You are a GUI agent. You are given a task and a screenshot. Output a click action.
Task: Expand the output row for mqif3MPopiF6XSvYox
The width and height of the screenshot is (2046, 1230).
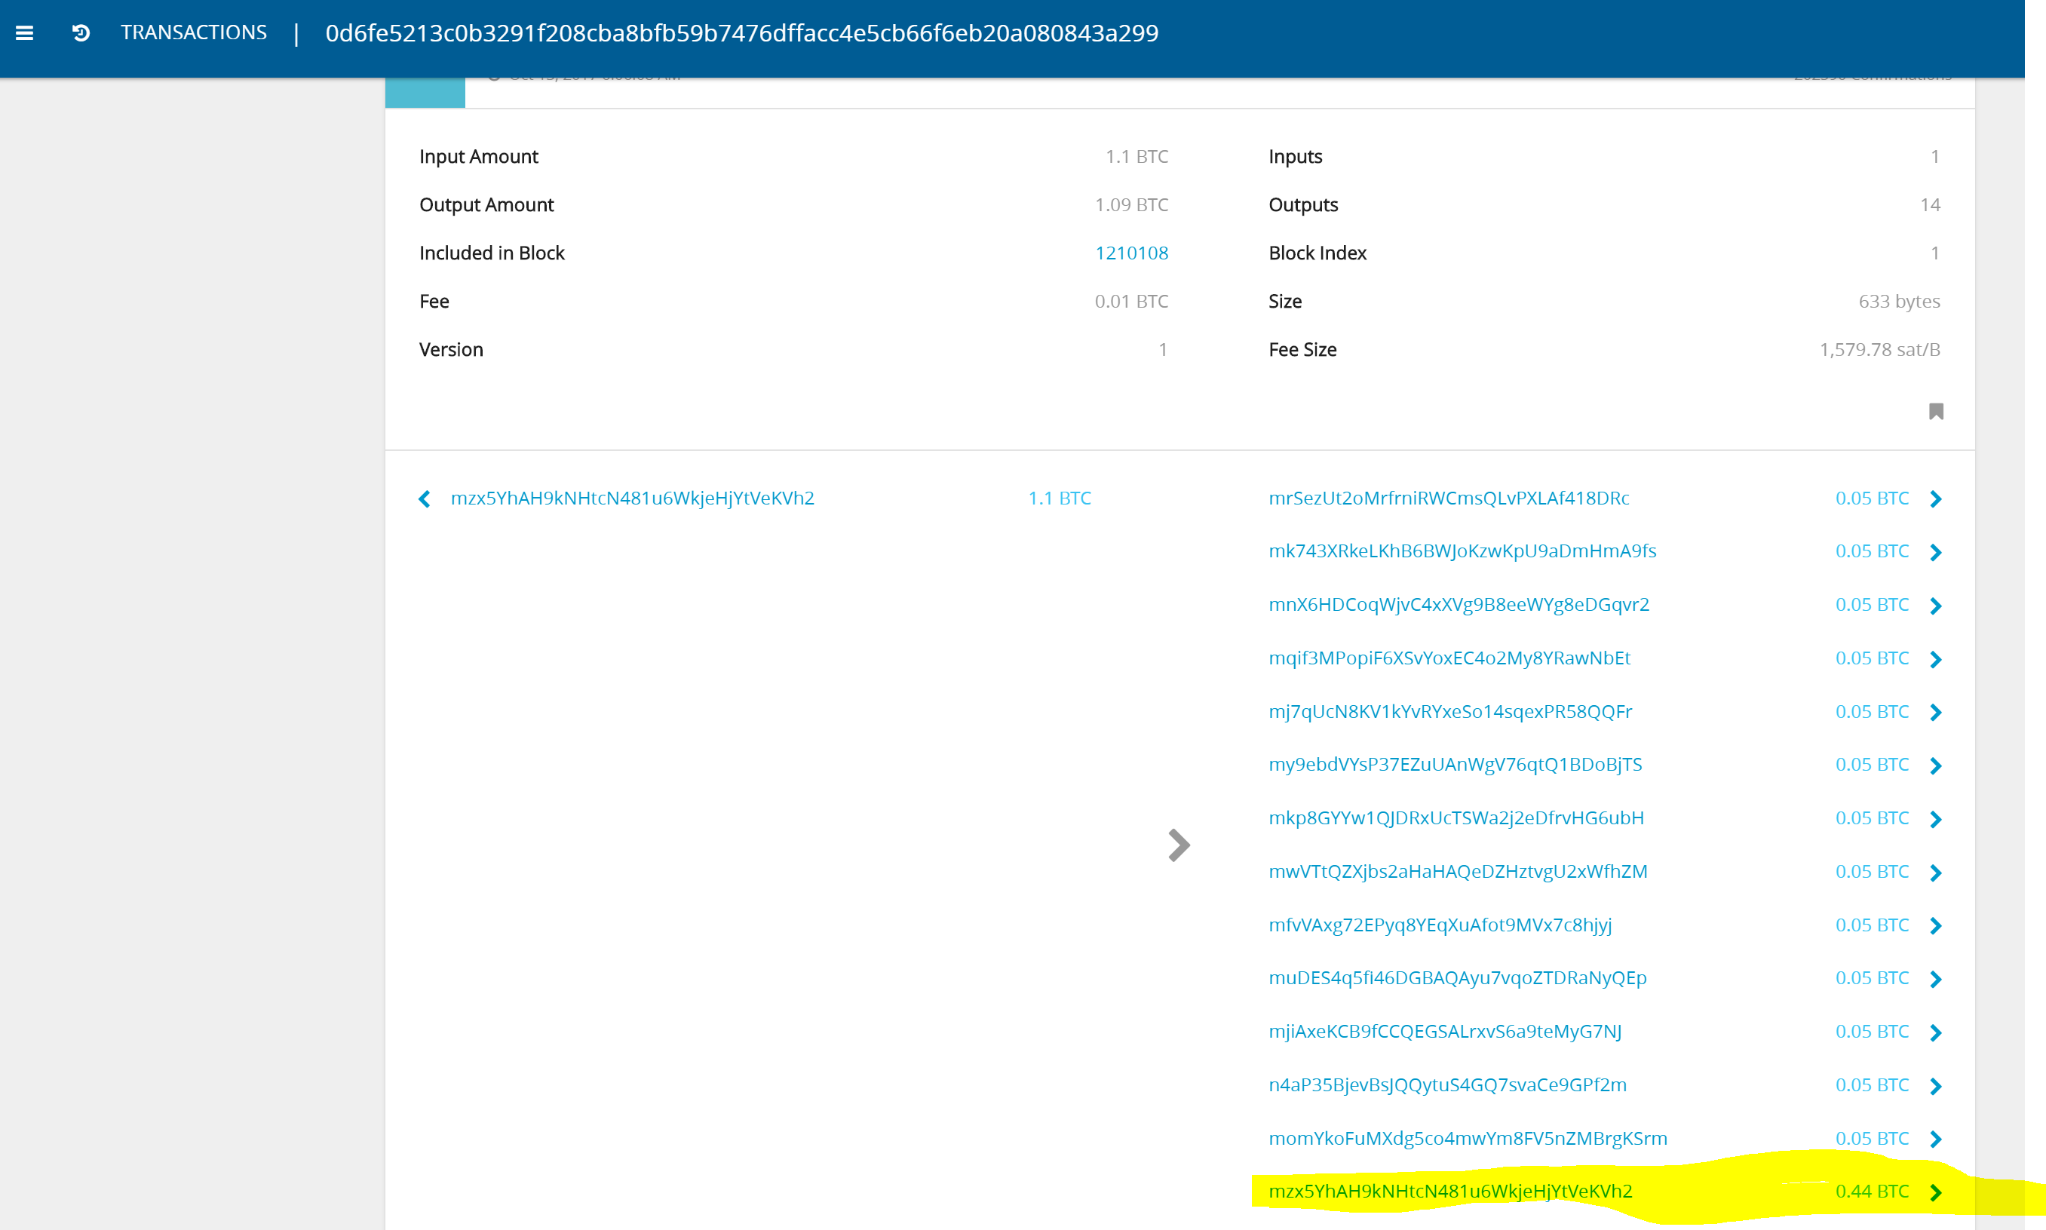(1937, 659)
